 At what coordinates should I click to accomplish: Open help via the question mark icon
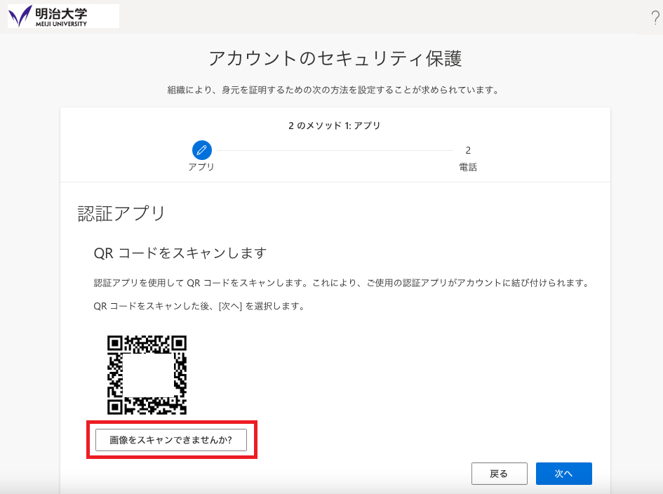655,18
